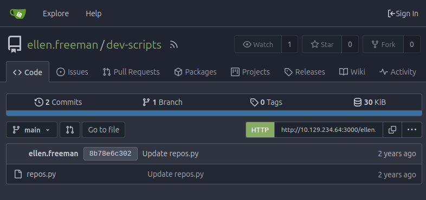Open ellen.freeman owner profile link

tap(62, 45)
